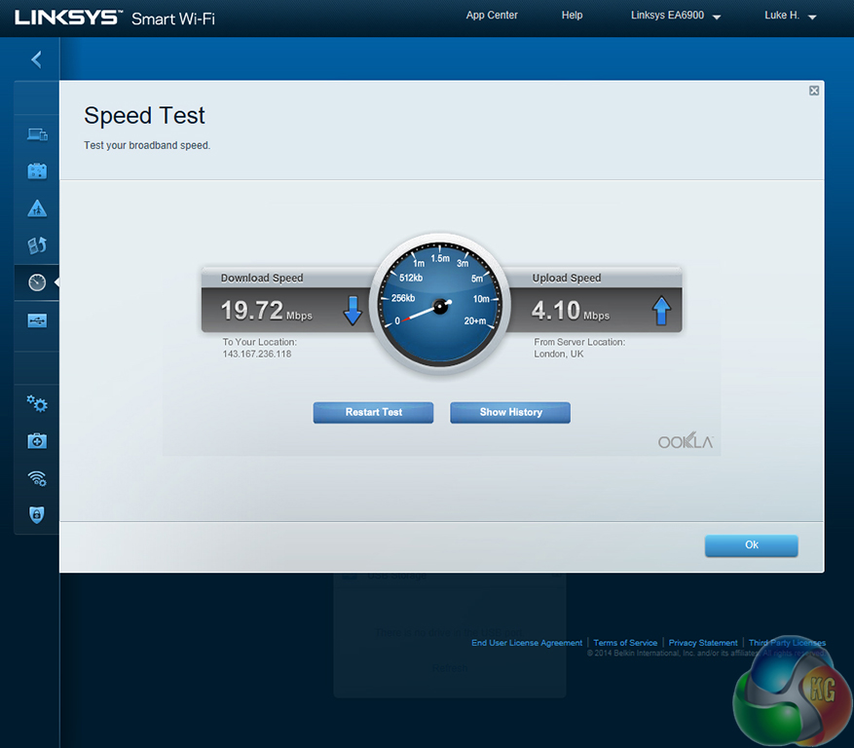
Task: Open Terms of Service link
Action: coord(625,643)
